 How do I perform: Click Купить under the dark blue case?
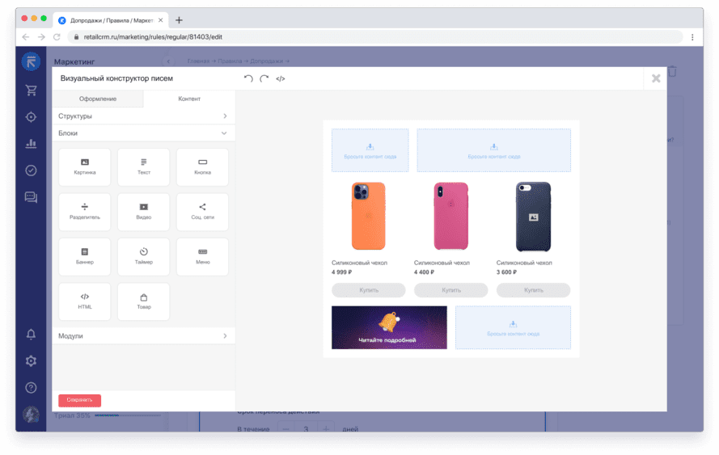[x=533, y=290]
